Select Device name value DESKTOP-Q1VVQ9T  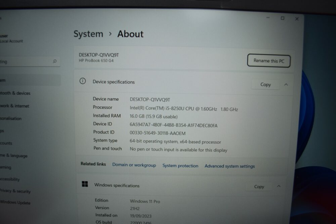coord(150,100)
